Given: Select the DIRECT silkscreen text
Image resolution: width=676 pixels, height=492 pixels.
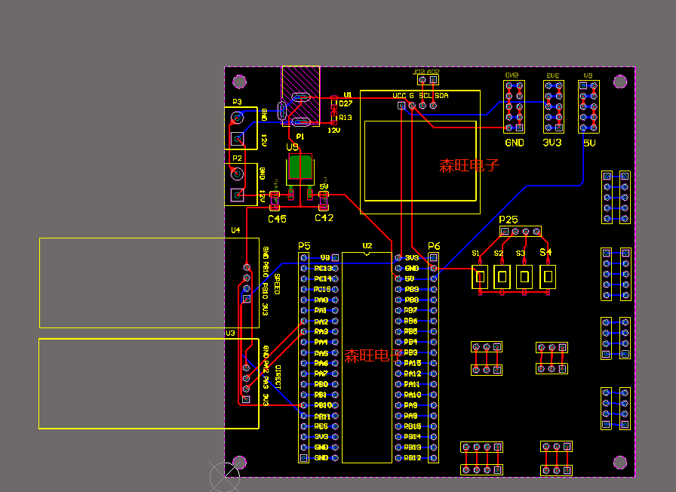Looking at the screenshot, I should (x=278, y=377).
